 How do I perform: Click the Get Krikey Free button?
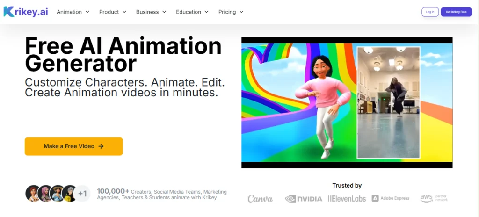tap(456, 12)
